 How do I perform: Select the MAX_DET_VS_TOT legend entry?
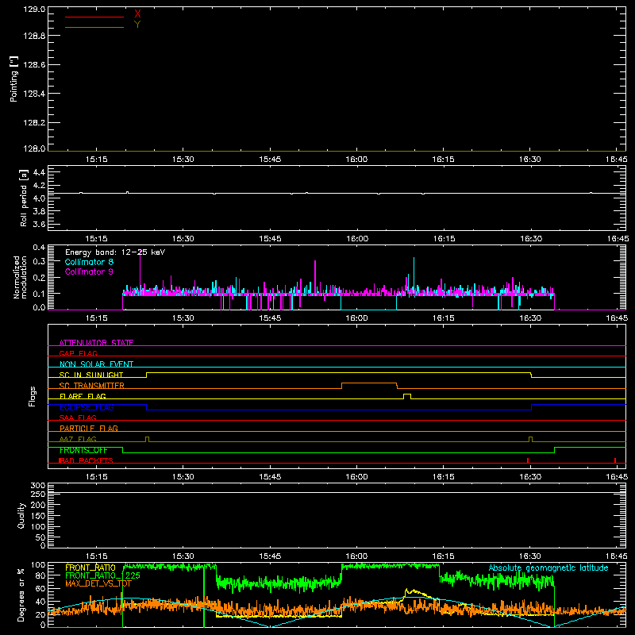98,583
